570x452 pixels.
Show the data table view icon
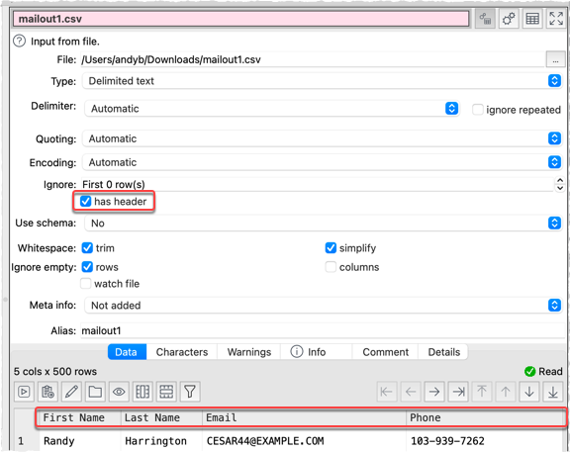pos(532,19)
